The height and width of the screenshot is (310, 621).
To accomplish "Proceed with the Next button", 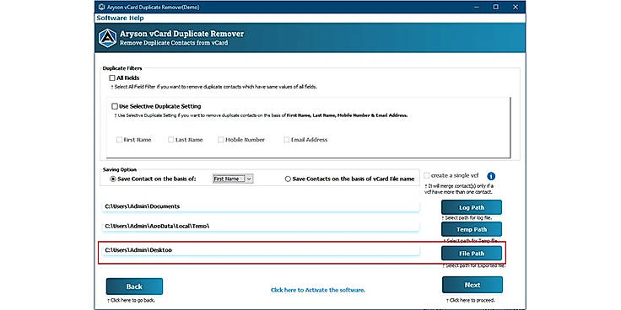I will [x=472, y=285].
